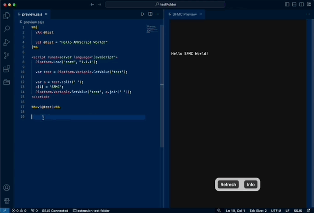Click Ln 19, Col 1 cursor position
Image resolution: width=314 pixels, height=213 pixels.
(x=235, y=211)
